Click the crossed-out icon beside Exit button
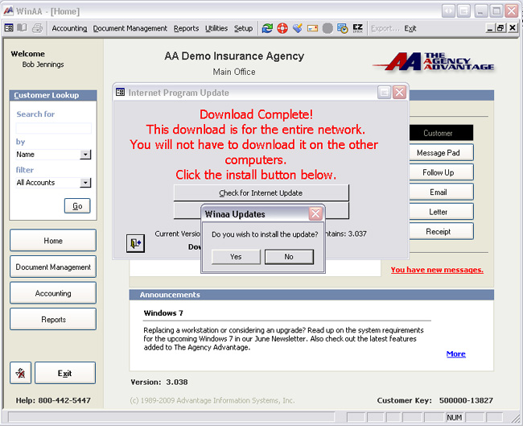Image resolution: width=523 pixels, height=426 pixels. coord(21,373)
